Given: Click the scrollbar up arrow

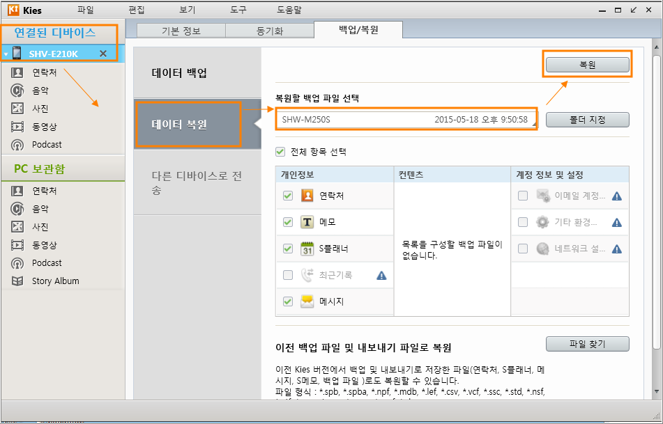Looking at the screenshot, I should [x=656, y=47].
